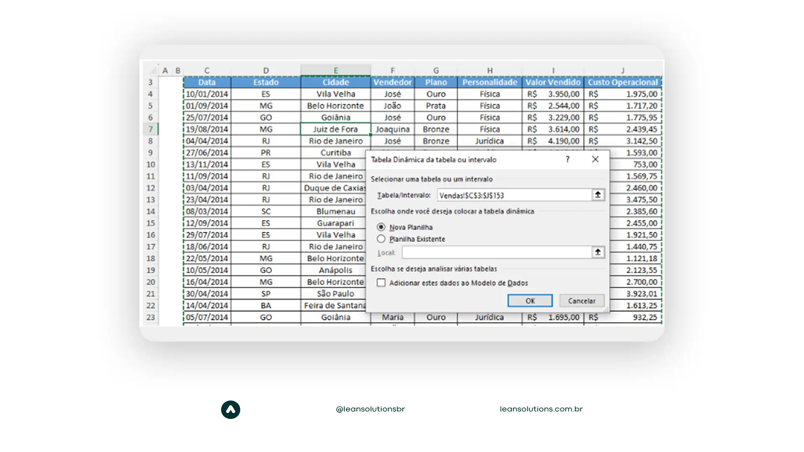
Task: Select column B header
Action: (178, 70)
